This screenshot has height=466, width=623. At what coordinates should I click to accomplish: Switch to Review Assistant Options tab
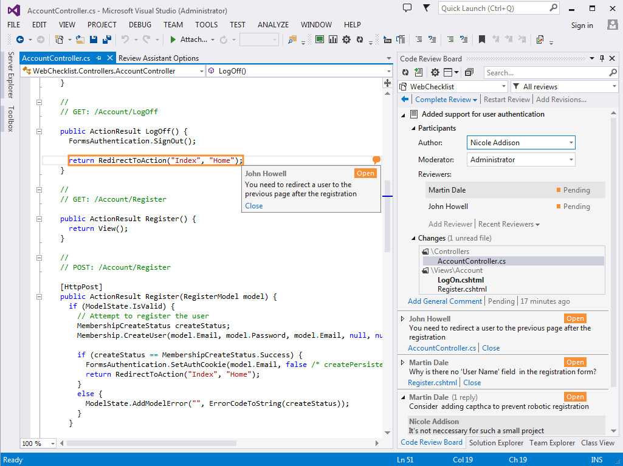point(159,58)
